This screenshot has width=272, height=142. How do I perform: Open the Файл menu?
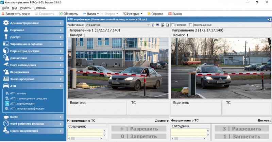pos(5,7)
